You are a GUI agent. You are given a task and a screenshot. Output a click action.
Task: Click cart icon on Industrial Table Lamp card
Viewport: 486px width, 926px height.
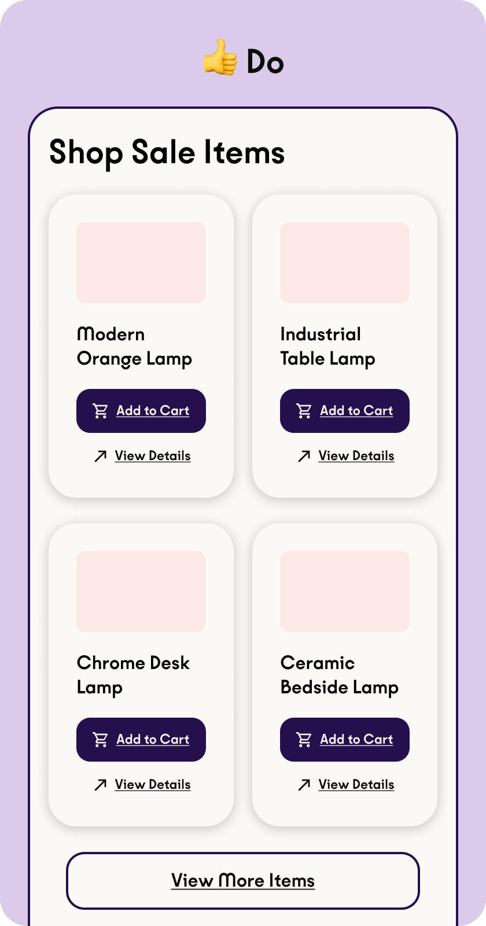304,411
